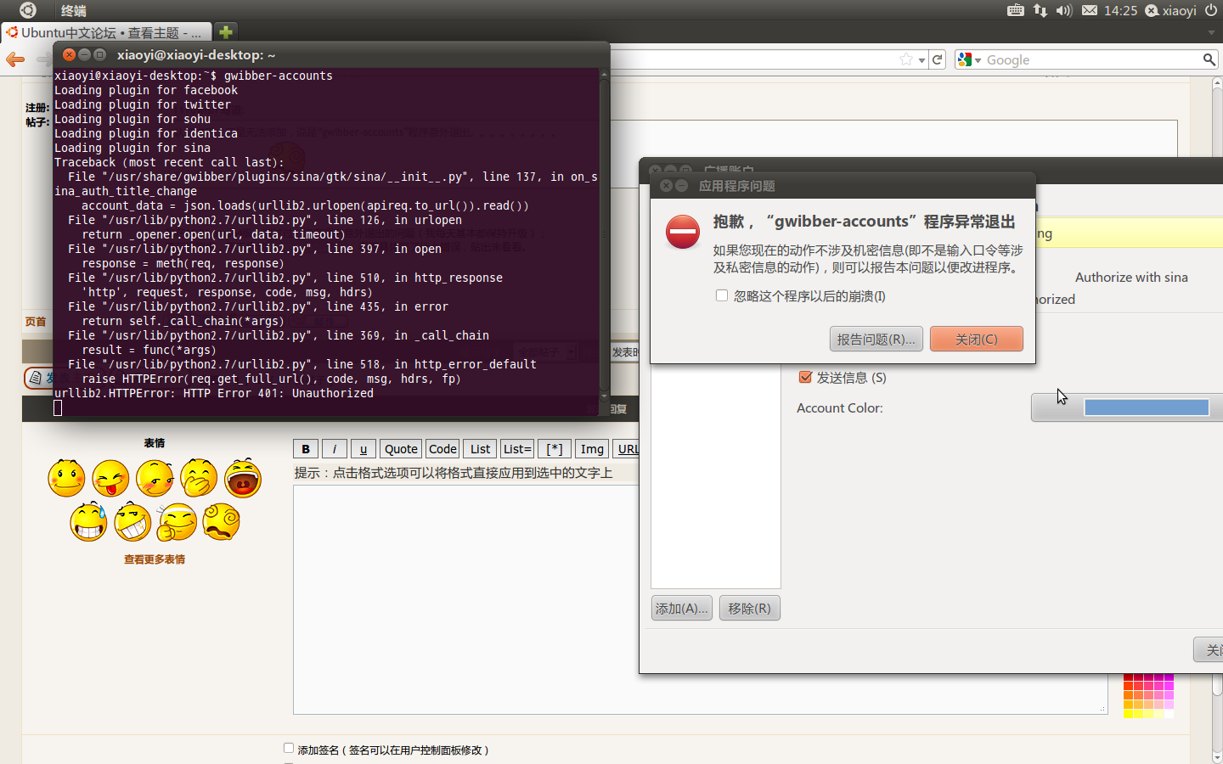The image size is (1223, 764).
Task: Insert a [*] list item tag
Action: point(555,449)
